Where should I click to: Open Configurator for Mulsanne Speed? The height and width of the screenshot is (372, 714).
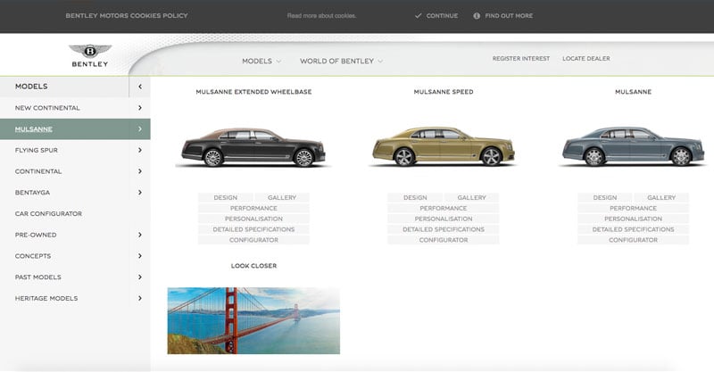click(444, 240)
